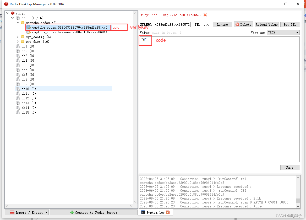Click the db2 database icon
Screen dimensions: 306x220
point(18,51)
